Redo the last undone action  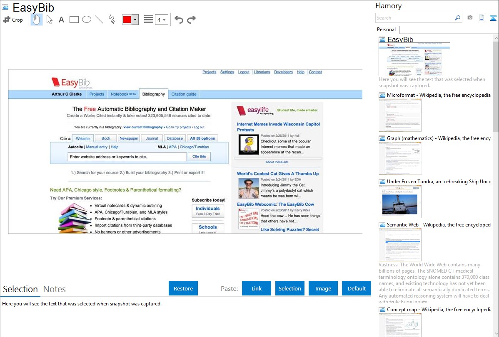pos(191,20)
